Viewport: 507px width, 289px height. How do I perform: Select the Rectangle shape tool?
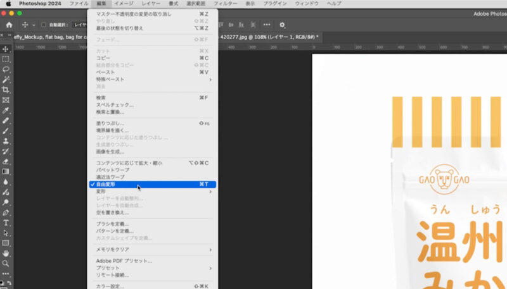6,243
